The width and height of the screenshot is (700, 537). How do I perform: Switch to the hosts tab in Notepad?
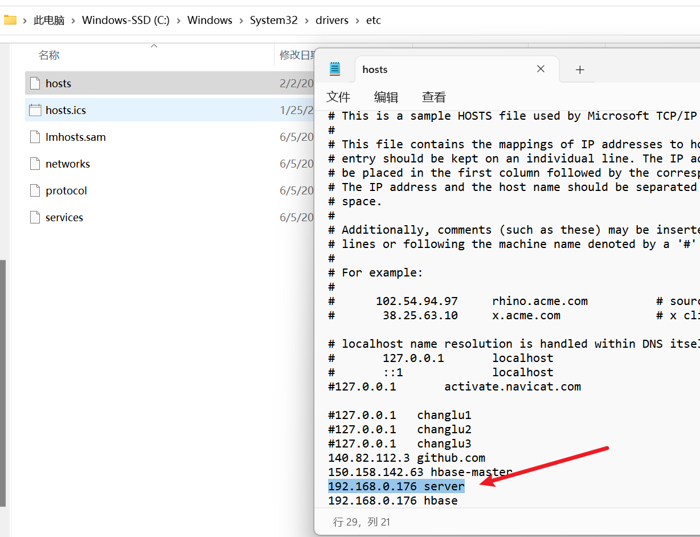pos(457,70)
